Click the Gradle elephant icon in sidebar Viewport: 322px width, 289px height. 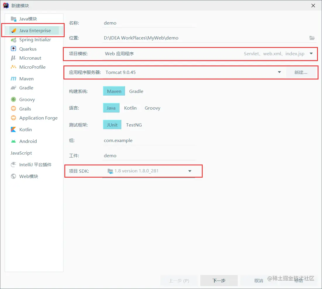[13, 88]
